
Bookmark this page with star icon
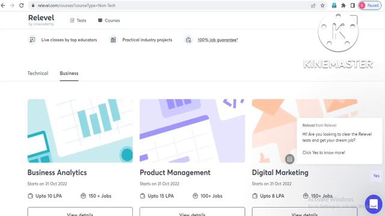tap(322, 5)
